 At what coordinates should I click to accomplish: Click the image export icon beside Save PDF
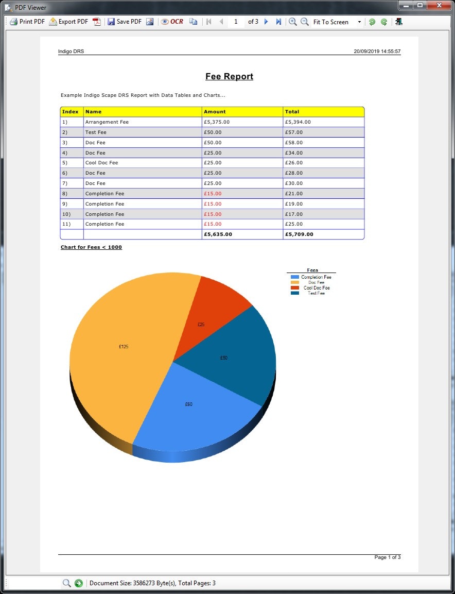pos(149,22)
